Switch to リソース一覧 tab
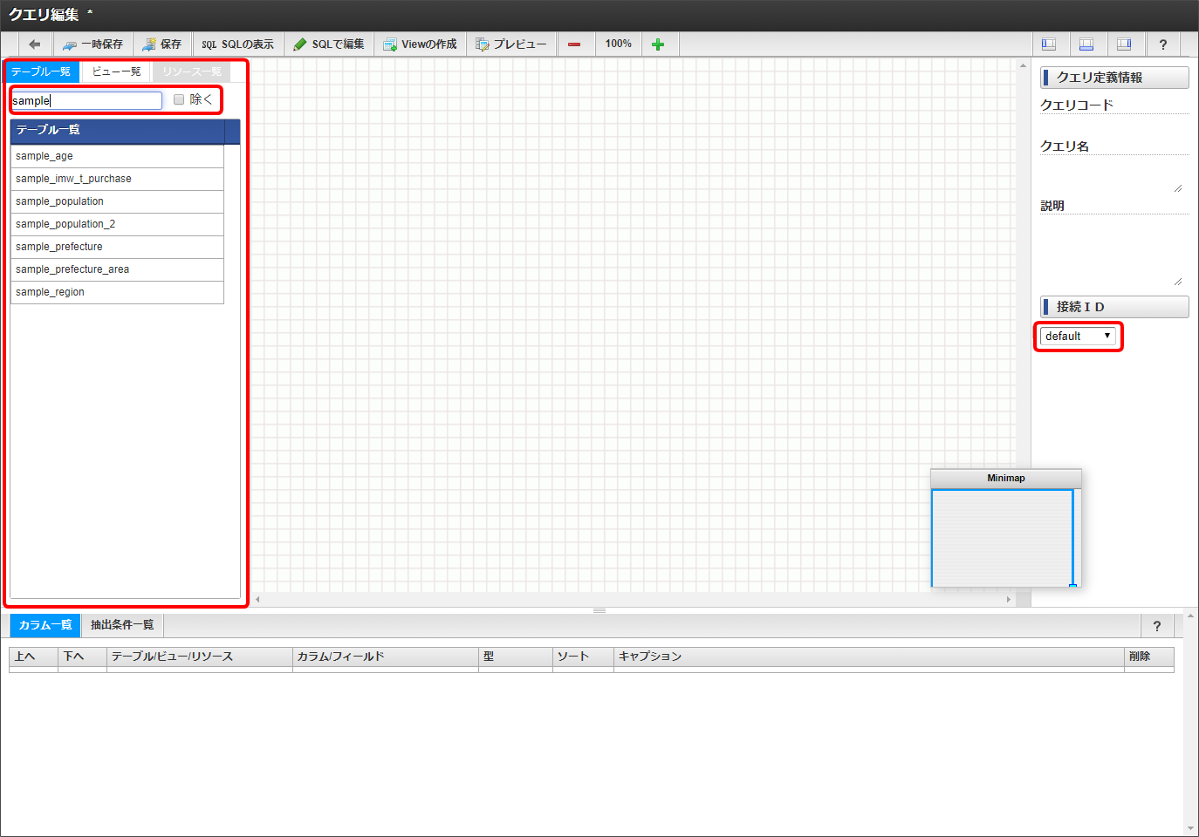Screen dimensions: 1199x837 pos(192,71)
